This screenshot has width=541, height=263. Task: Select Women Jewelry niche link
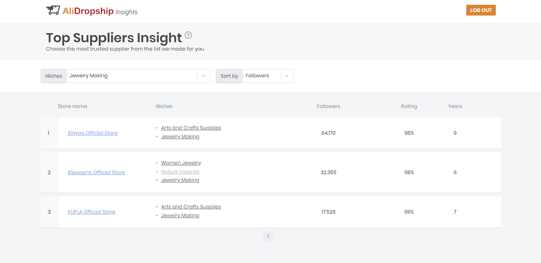[181, 163]
